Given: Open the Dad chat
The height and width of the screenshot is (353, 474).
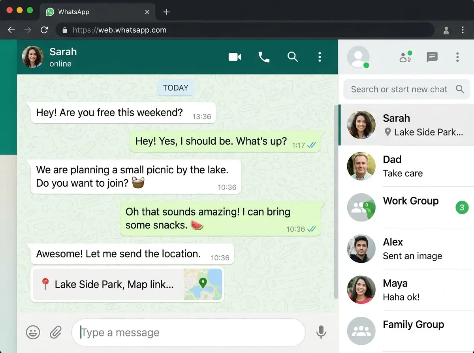Looking at the screenshot, I should point(407,166).
